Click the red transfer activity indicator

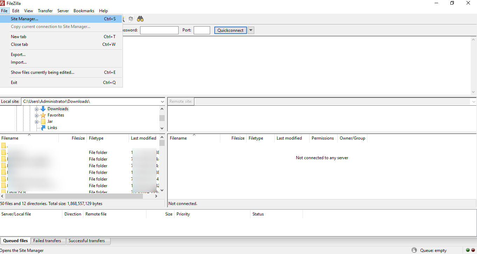(473, 250)
